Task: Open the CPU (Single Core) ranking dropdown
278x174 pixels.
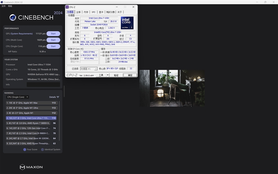Action: (x=18, y=97)
